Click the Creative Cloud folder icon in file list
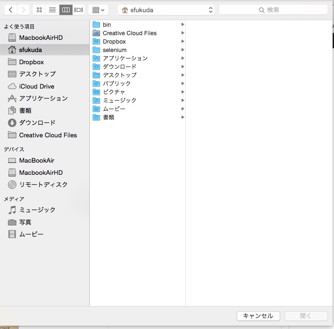The height and width of the screenshot is (329, 334). pyautogui.click(x=96, y=33)
